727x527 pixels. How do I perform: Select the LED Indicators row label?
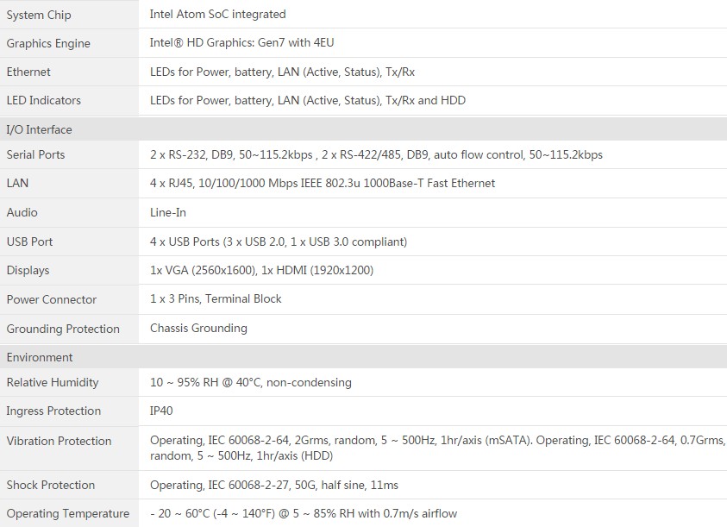(x=44, y=100)
